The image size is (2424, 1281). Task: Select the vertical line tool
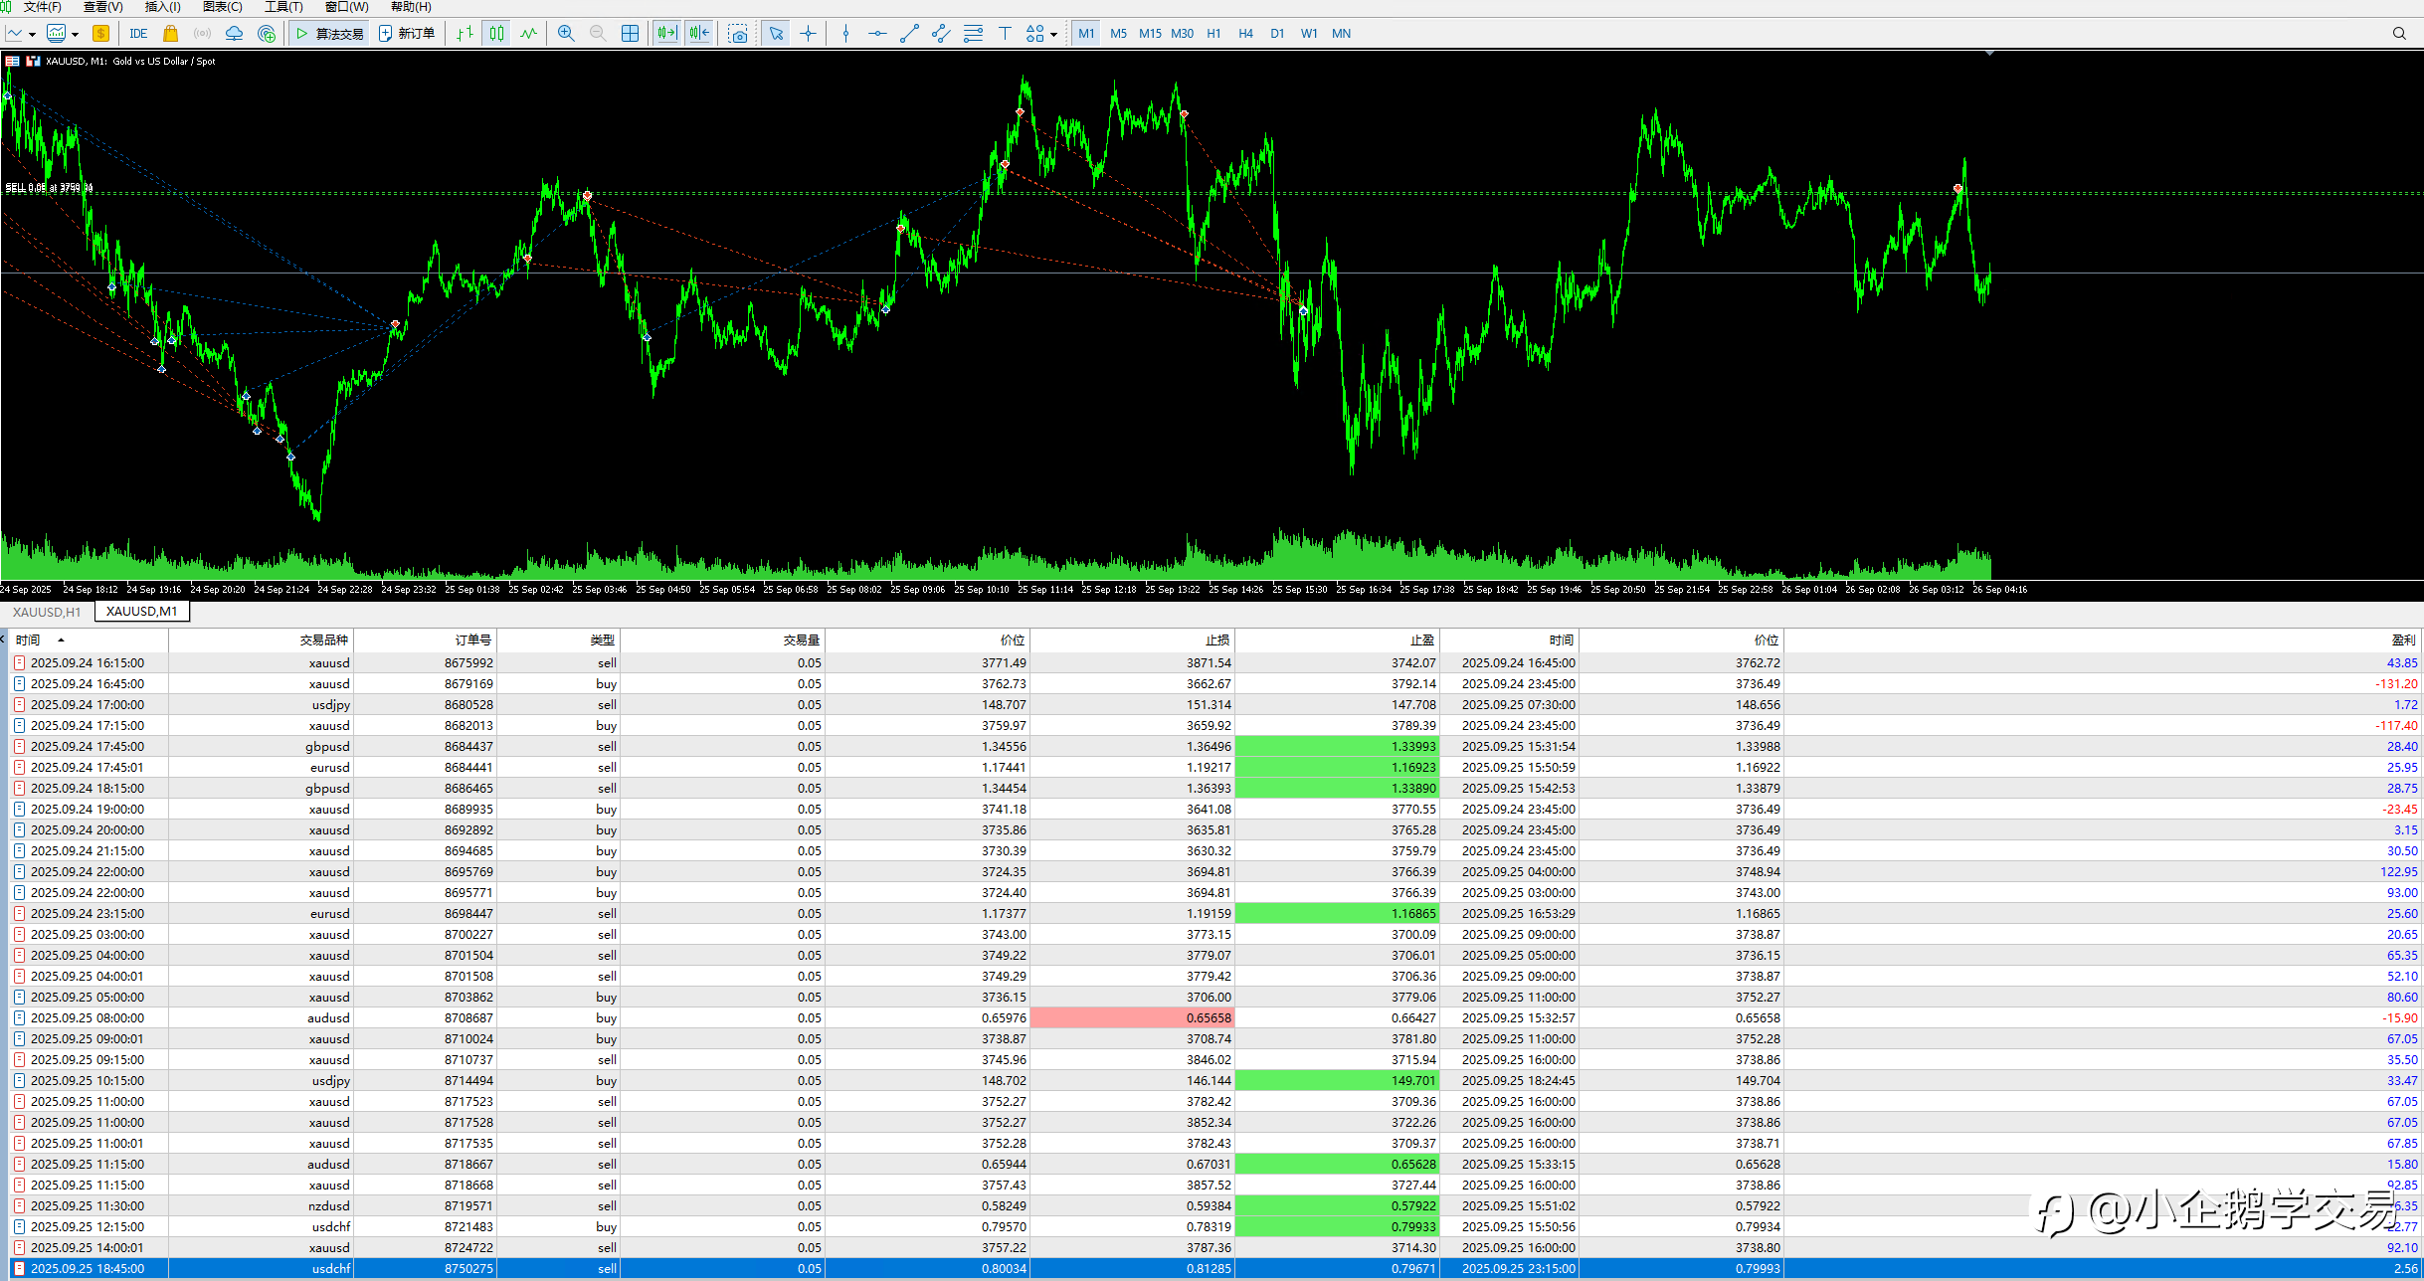[845, 33]
